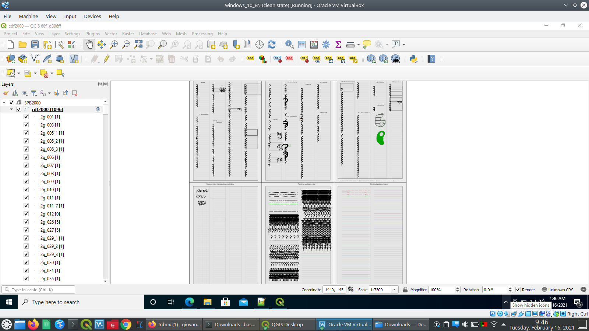Uncheck the SPB2000 group visibility
Screen dimensions: 589x331
tap(11, 102)
